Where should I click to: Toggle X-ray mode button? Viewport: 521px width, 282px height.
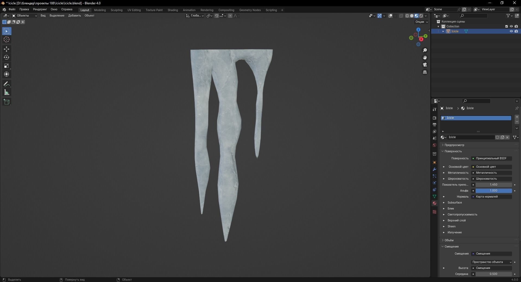tap(401, 16)
